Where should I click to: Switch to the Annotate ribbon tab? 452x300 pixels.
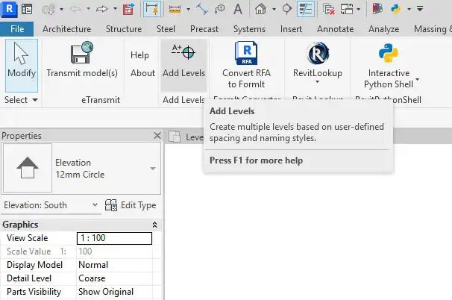tap(335, 29)
